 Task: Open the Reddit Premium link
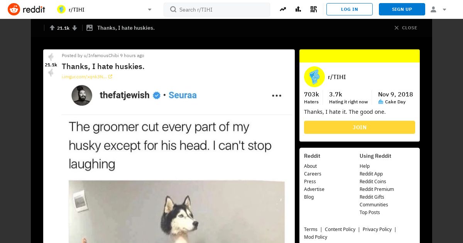click(377, 189)
